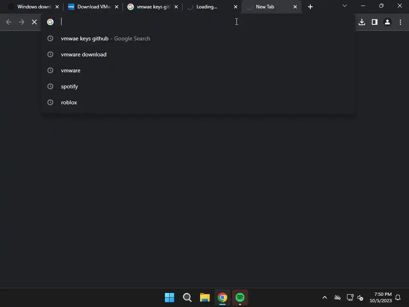Show hidden system tray icons
The width and height of the screenshot is (409, 307).
[325, 297]
